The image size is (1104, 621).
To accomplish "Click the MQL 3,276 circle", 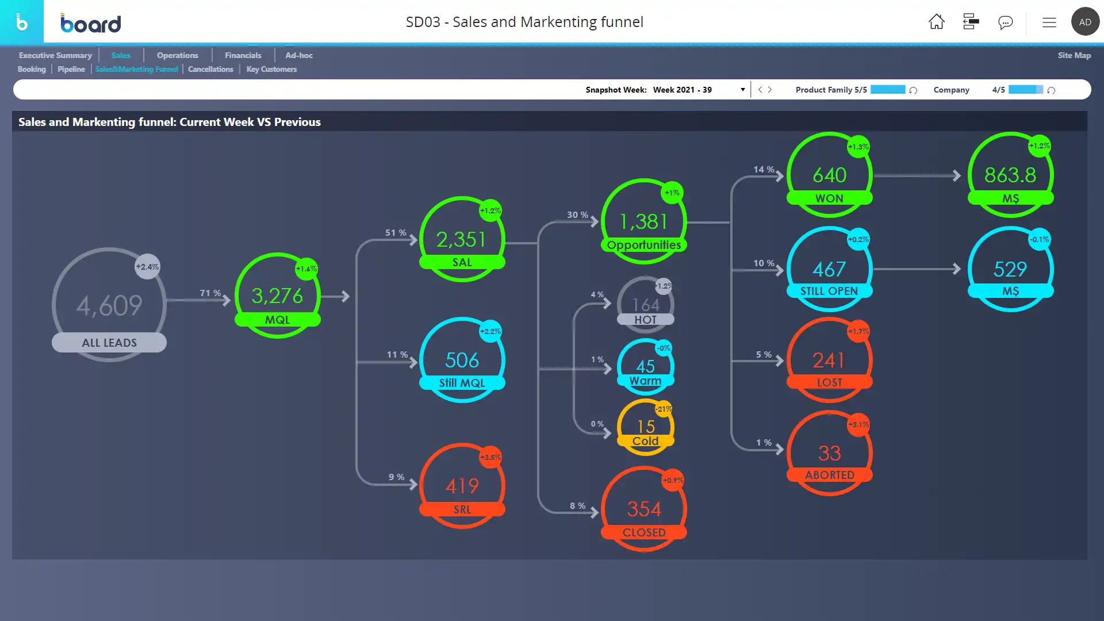I will [278, 296].
